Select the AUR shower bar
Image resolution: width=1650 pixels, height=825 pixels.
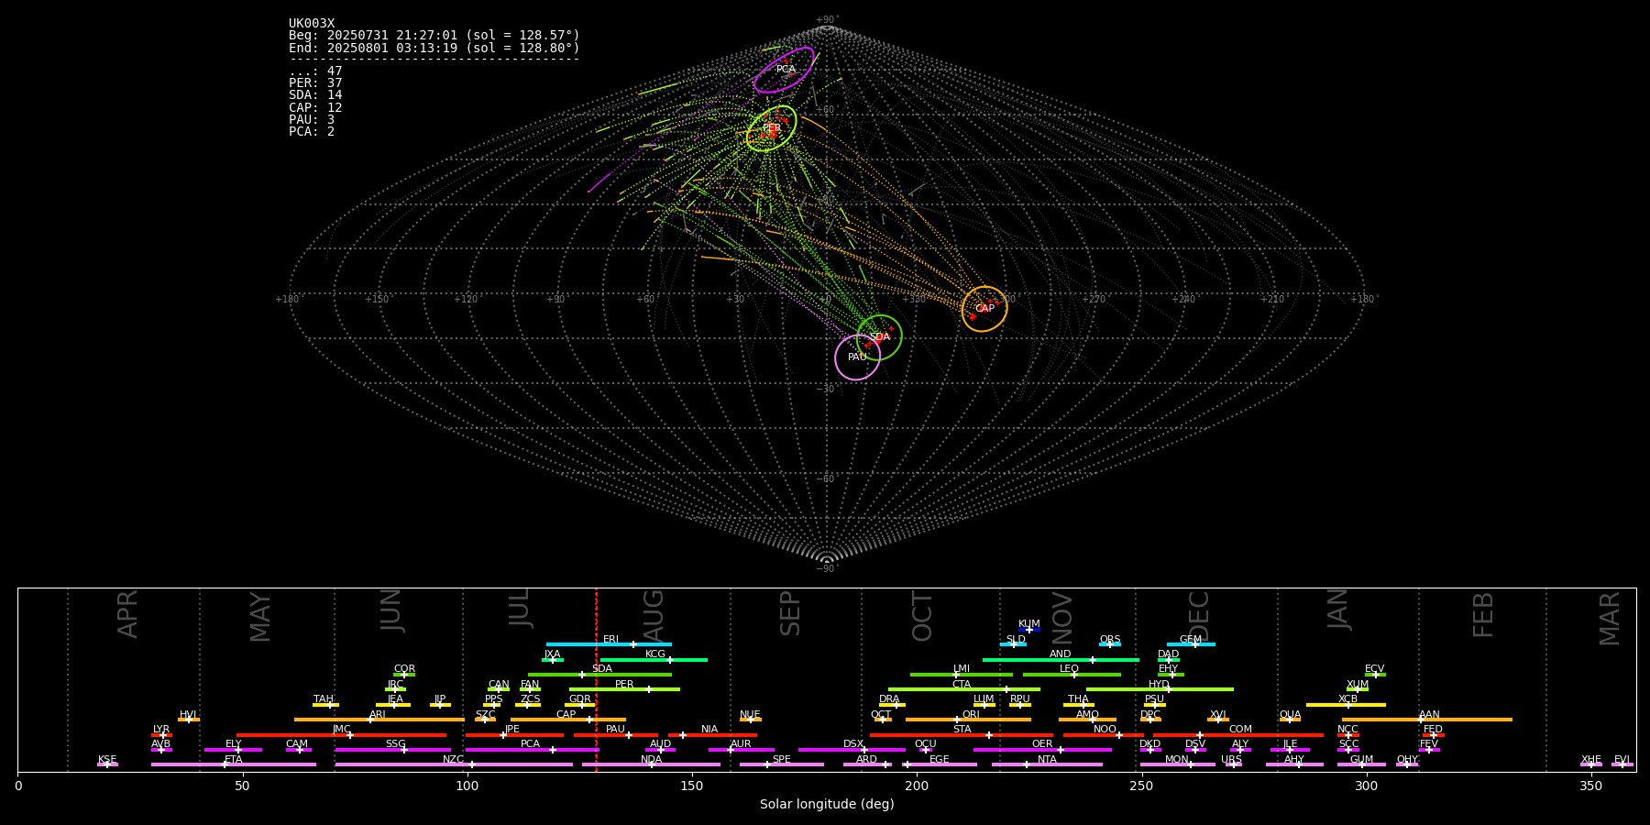pyautogui.click(x=741, y=750)
